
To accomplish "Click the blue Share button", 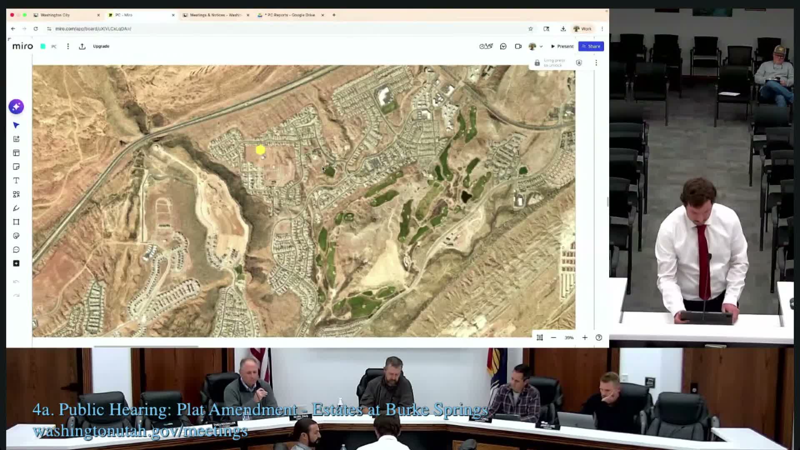I will [x=590, y=46].
